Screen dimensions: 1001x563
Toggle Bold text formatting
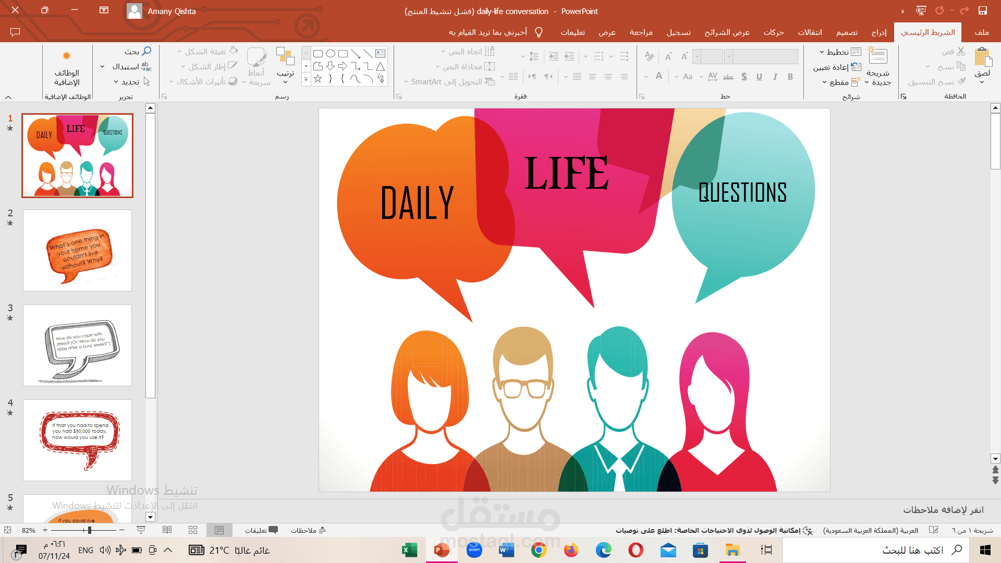coord(790,77)
